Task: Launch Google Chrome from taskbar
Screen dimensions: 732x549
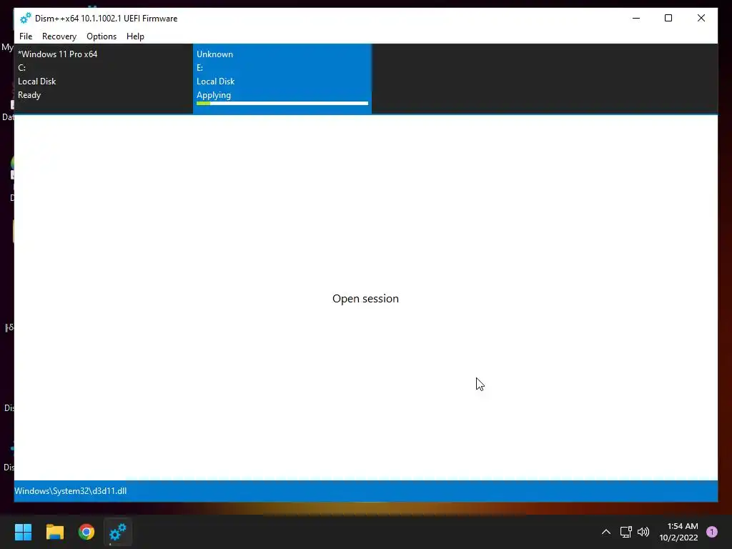Action: click(86, 532)
